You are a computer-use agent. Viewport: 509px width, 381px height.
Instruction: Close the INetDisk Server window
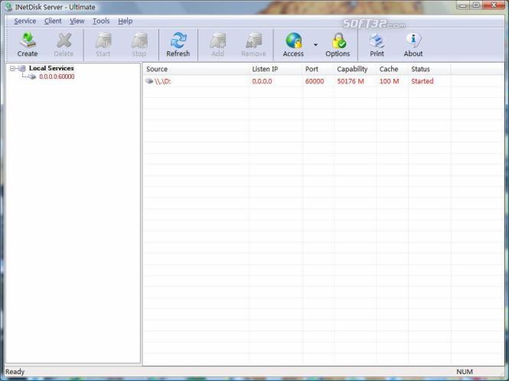tap(494, 5)
